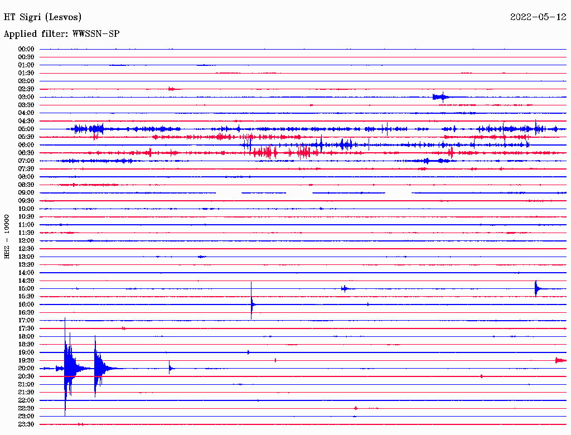Click the 09:30 time label
The image size is (571, 435).
26,201
